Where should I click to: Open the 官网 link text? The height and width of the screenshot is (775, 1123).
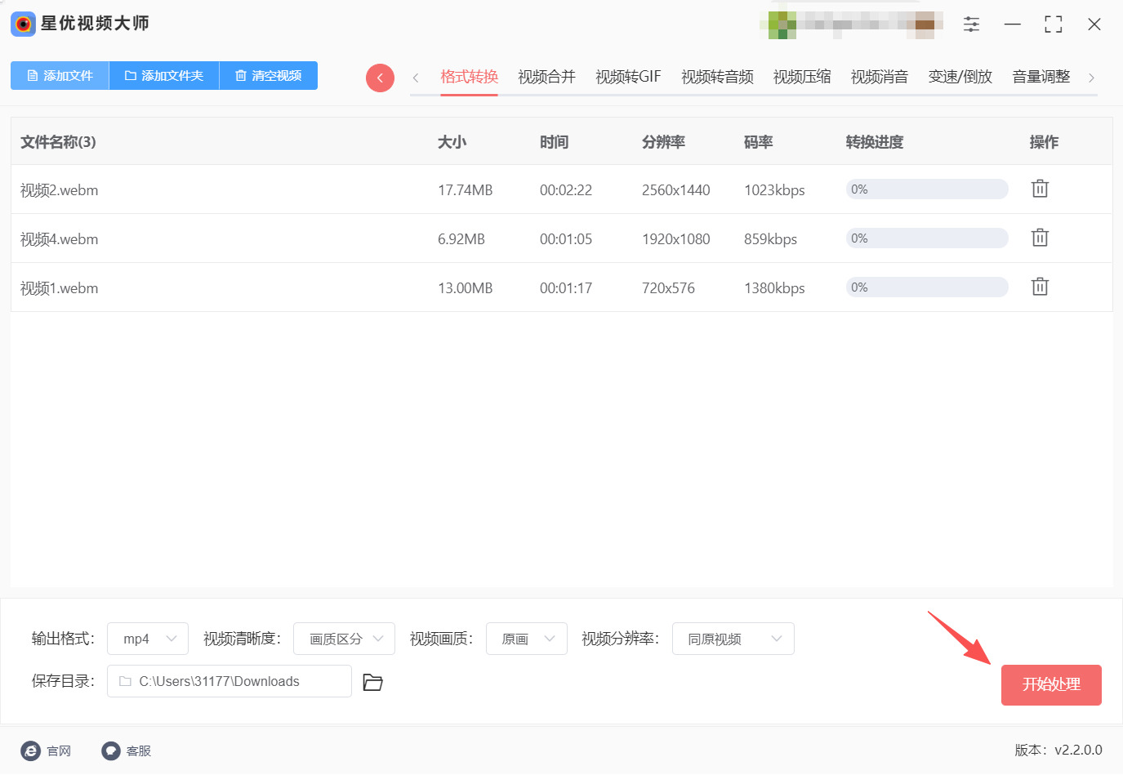(x=59, y=751)
